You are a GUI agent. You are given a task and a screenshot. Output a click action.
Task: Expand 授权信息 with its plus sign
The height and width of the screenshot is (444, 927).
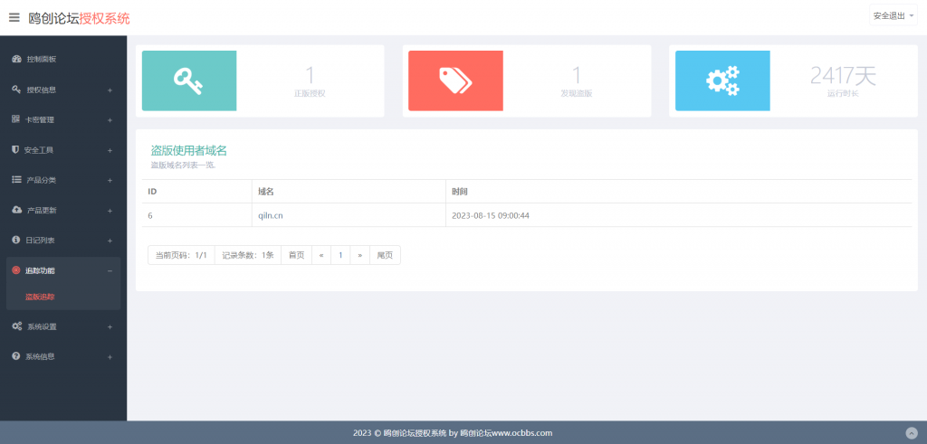click(110, 90)
